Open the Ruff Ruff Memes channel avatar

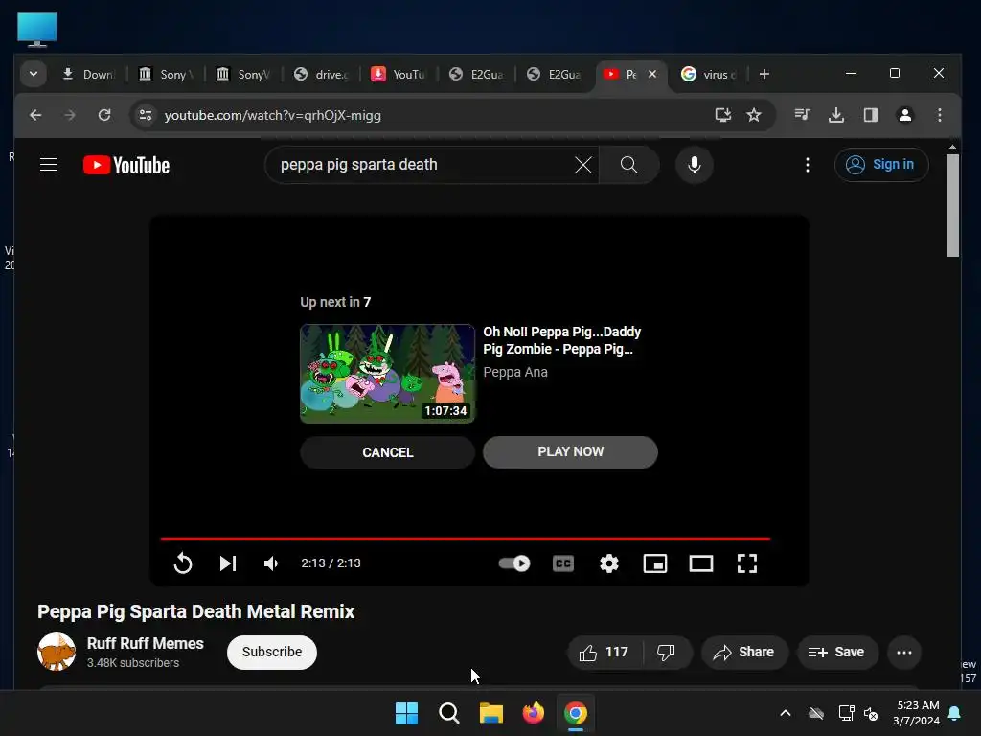57,652
